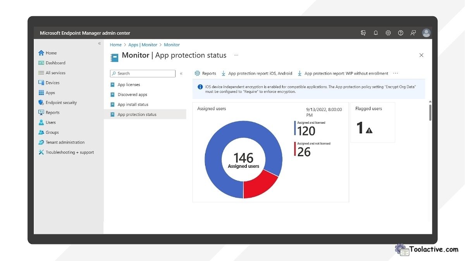Click the Troubleshooting + support tools icon
The height and width of the screenshot is (261, 465).
tap(41, 152)
